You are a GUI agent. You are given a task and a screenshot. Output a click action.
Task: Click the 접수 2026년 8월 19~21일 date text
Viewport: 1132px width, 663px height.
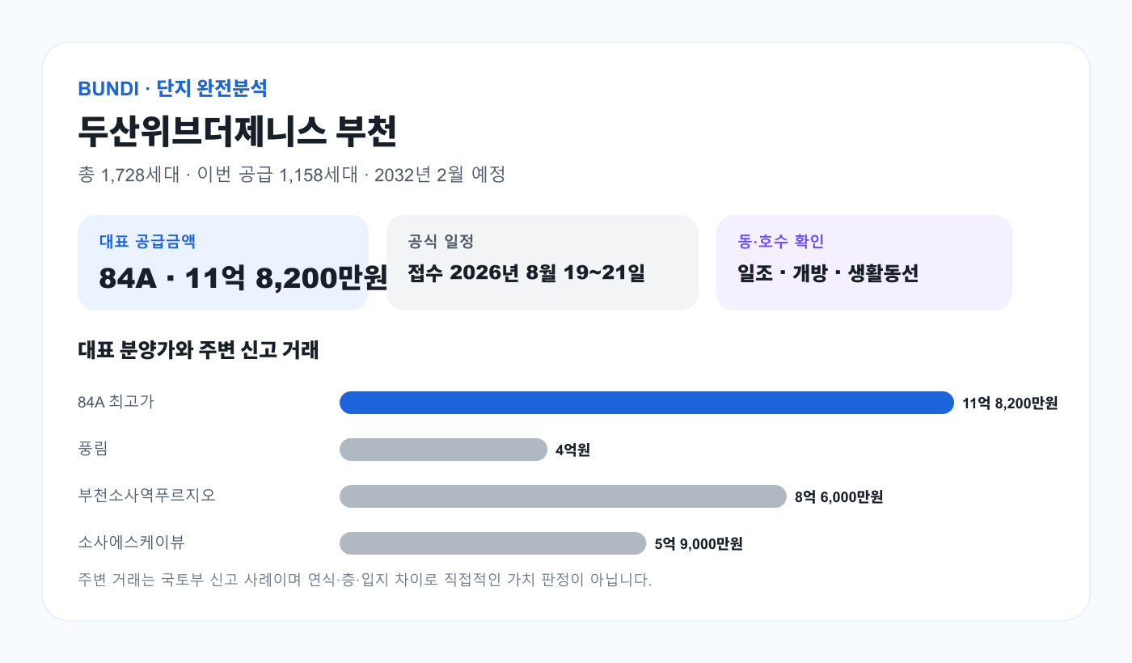click(x=526, y=273)
